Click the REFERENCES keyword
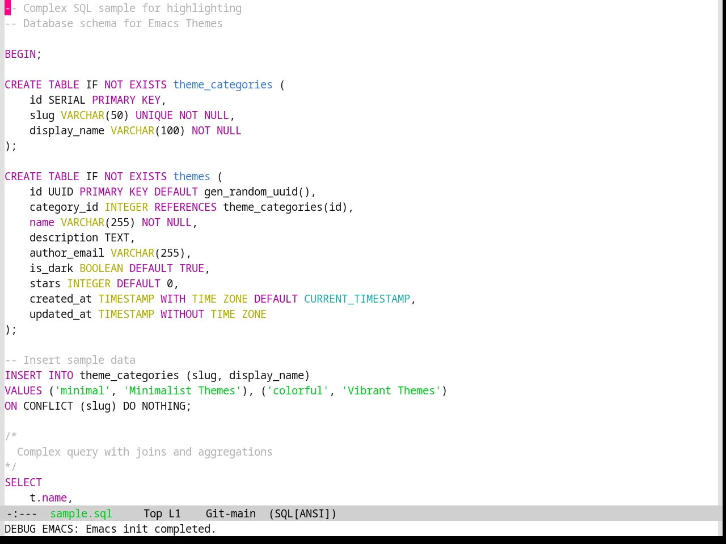Viewport: 726px width, 544px height. click(185, 207)
